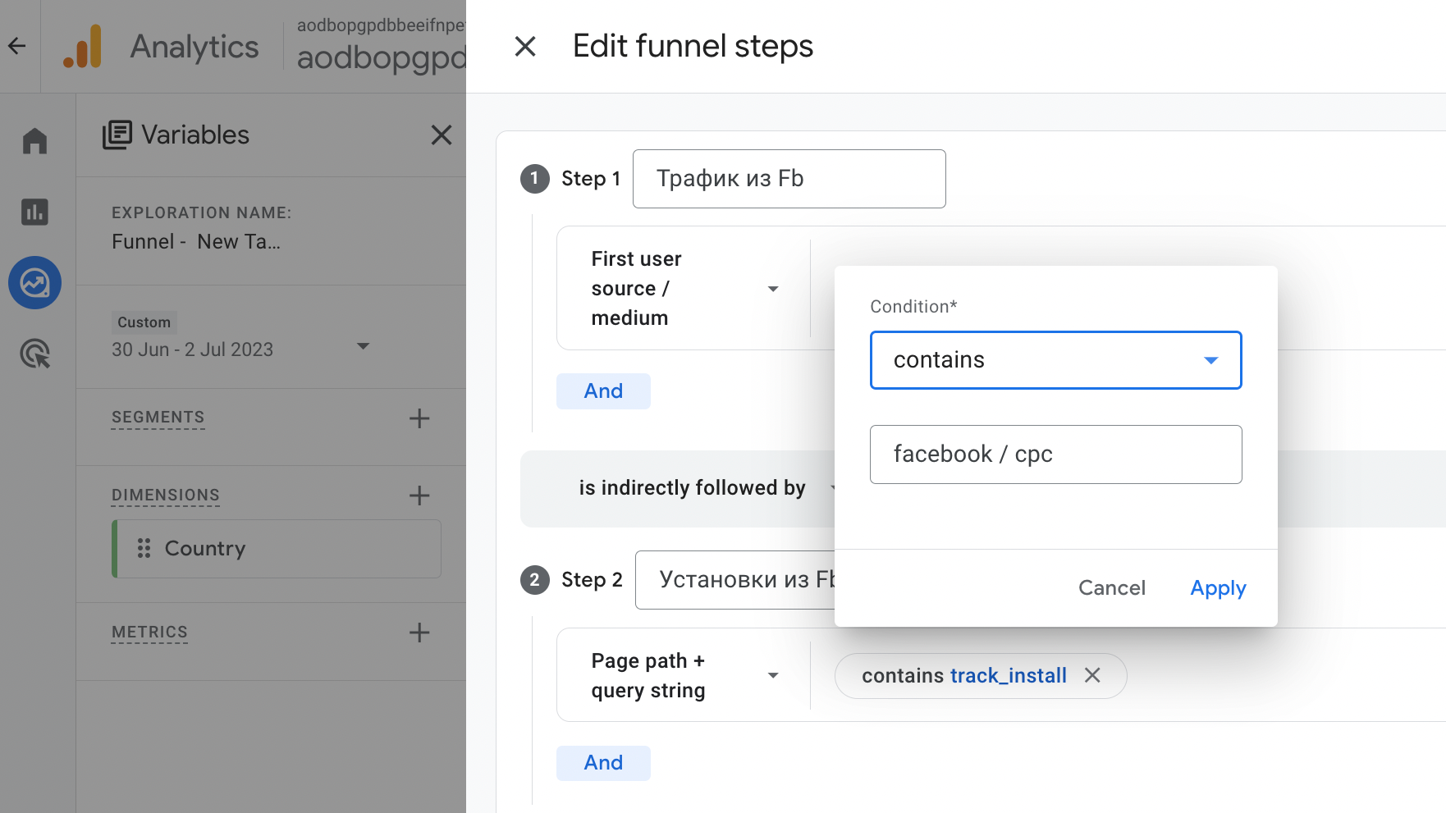This screenshot has width=1446, height=813.
Task: Click the And button under Step 1
Action: coord(603,391)
